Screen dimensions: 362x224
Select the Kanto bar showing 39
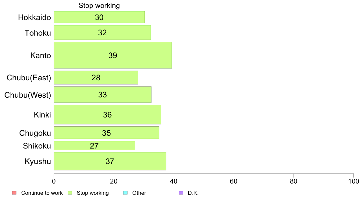click(113, 55)
